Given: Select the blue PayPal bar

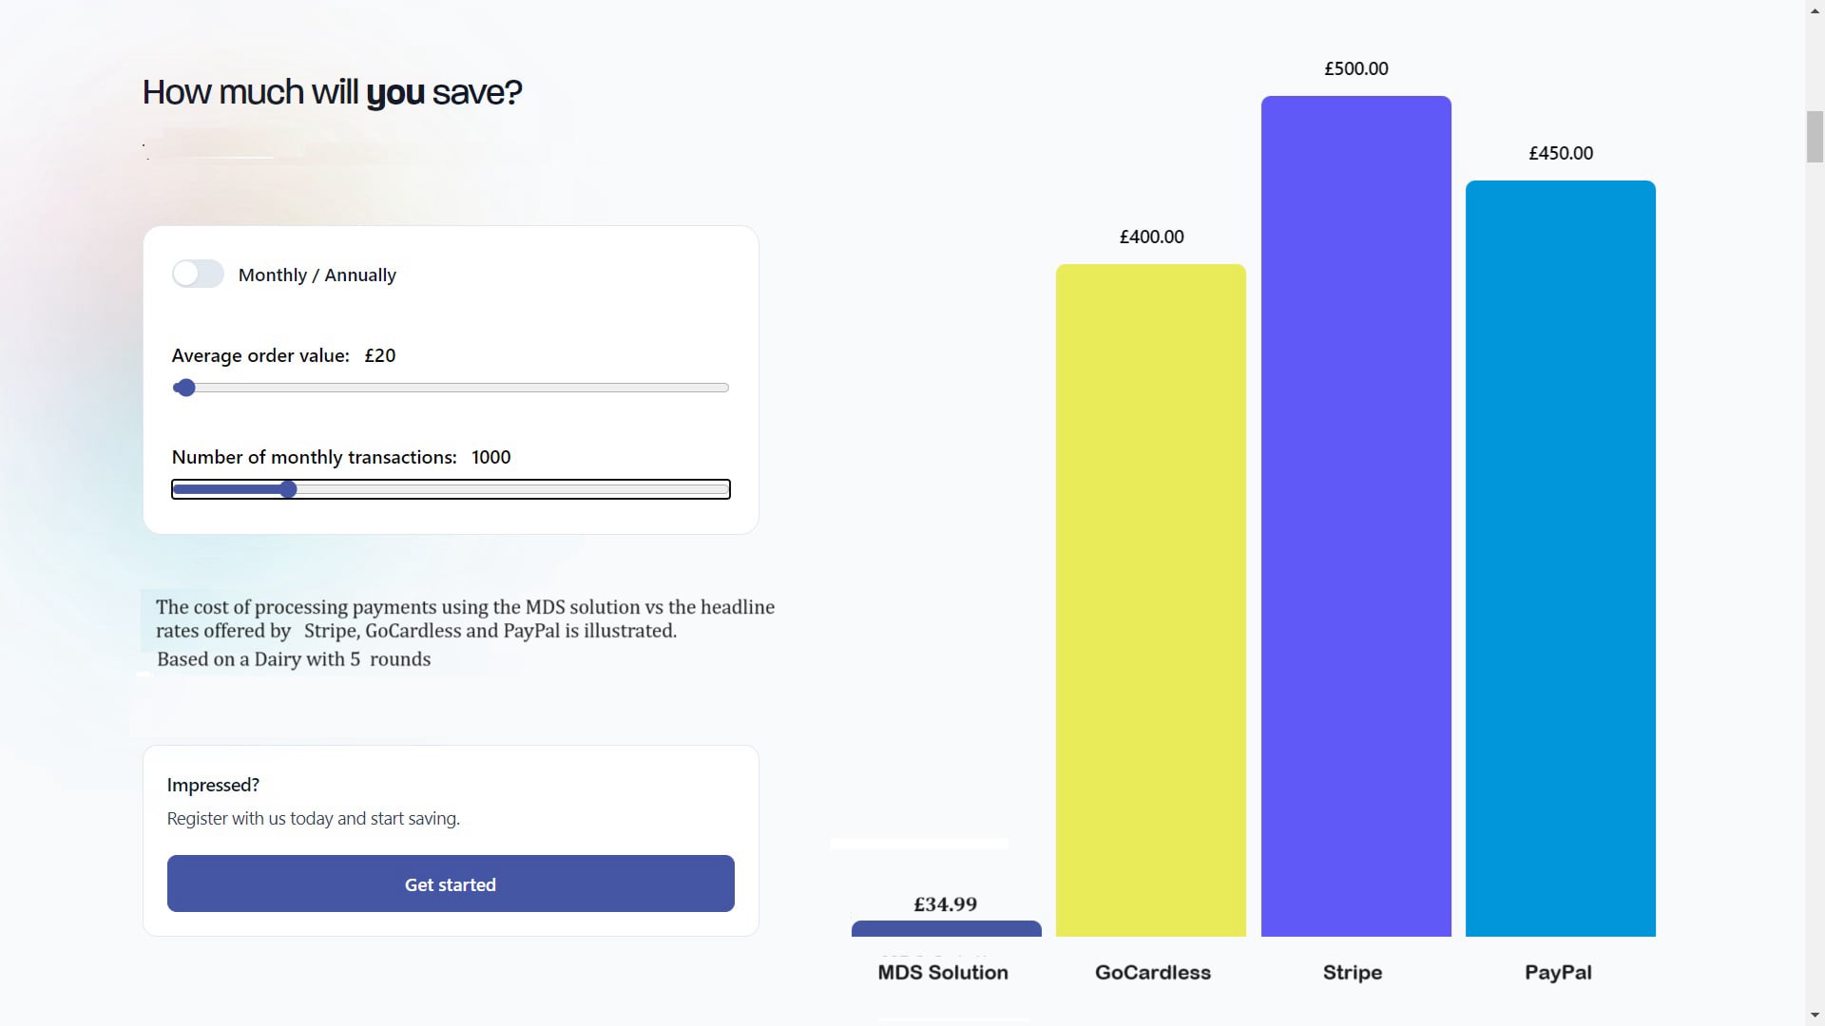Looking at the screenshot, I should (1560, 559).
